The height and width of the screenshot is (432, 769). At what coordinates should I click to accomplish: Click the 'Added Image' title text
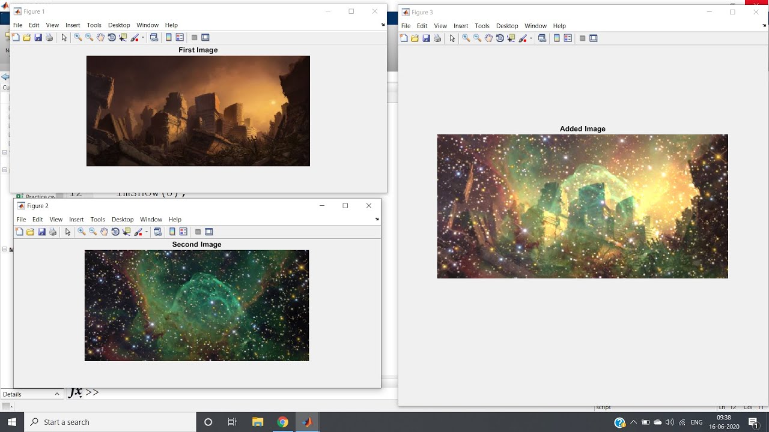pyautogui.click(x=583, y=128)
